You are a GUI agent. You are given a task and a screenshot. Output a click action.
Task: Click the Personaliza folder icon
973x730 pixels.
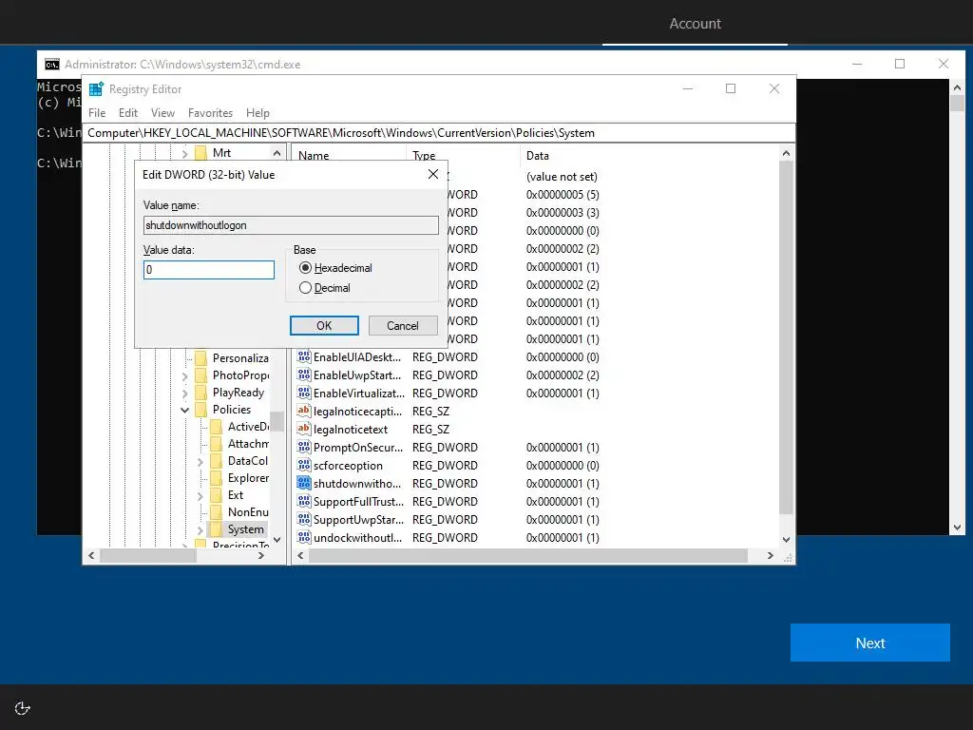click(x=200, y=358)
